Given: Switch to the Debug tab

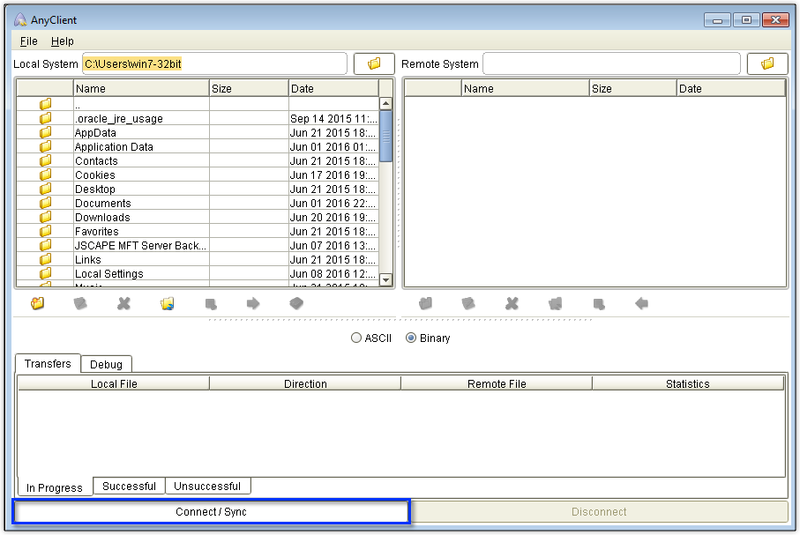Looking at the screenshot, I should 106,364.
